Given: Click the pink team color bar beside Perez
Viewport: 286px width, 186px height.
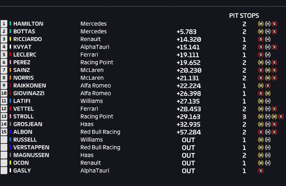Looking at the screenshot, I should (x=10, y=62).
